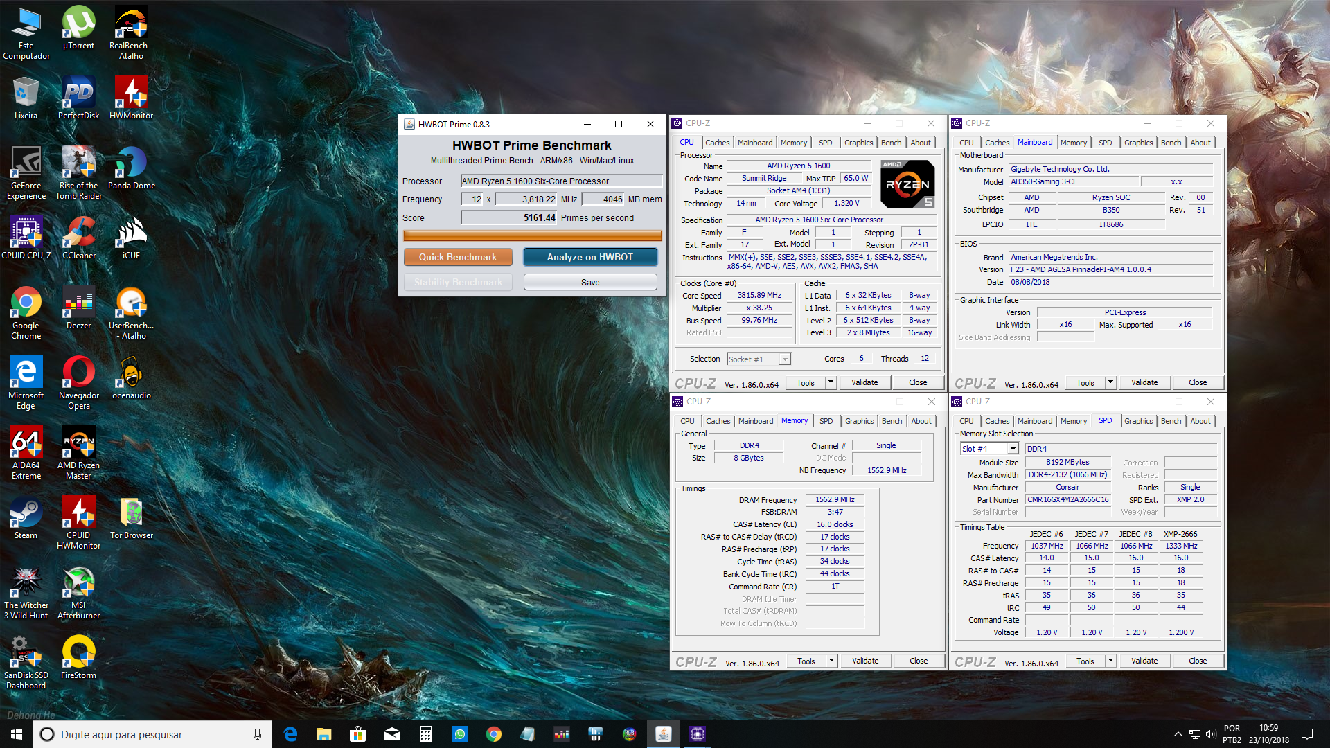Viewport: 1330px width, 748px height.
Task: Click Analyze on HWBOT button
Action: 590,257
